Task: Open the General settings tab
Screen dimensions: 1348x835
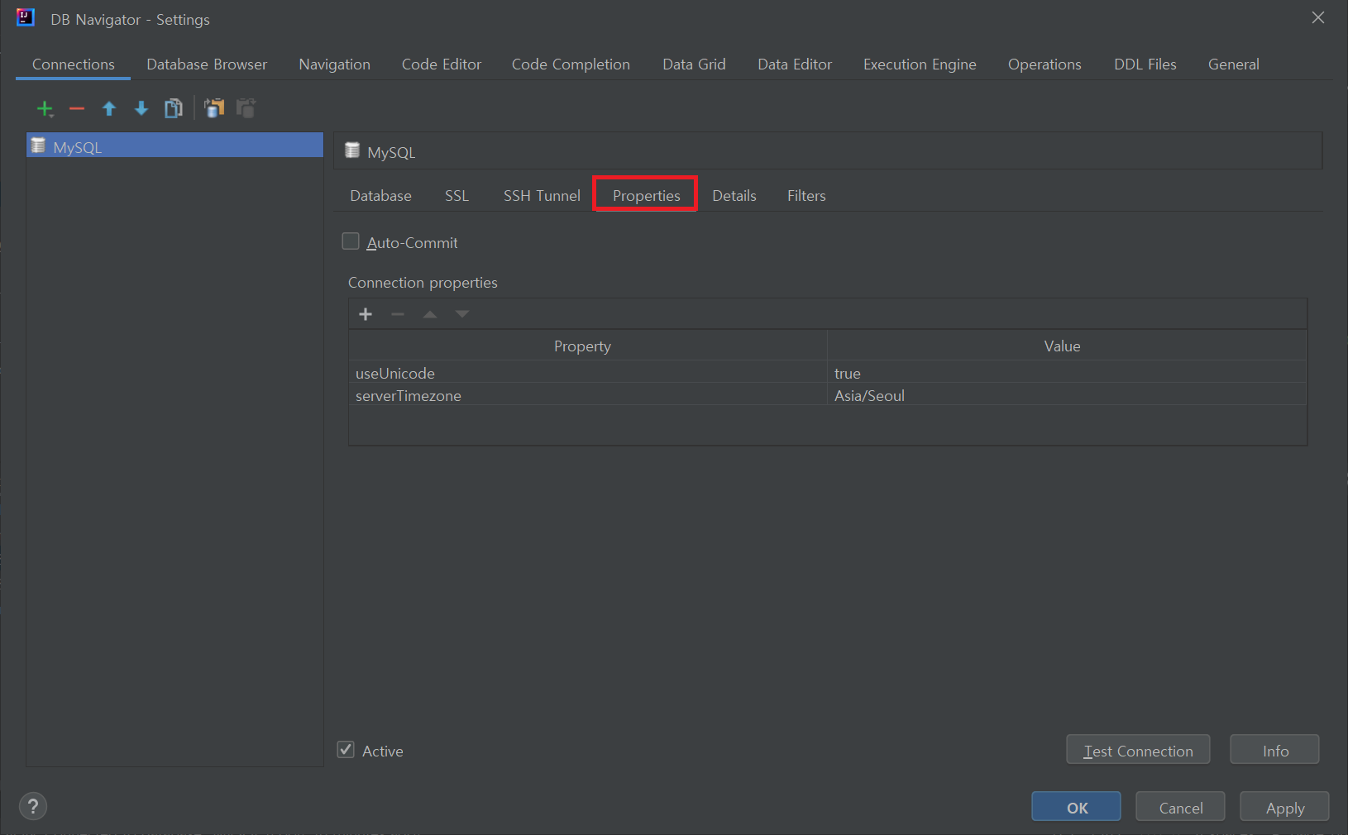Action: point(1234,64)
